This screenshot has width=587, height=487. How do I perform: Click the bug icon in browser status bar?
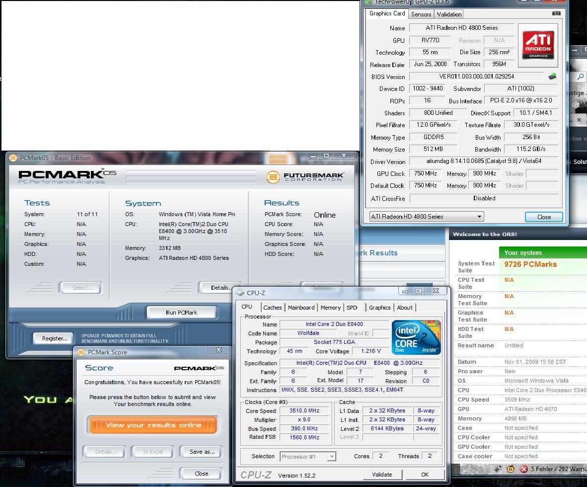point(498,469)
